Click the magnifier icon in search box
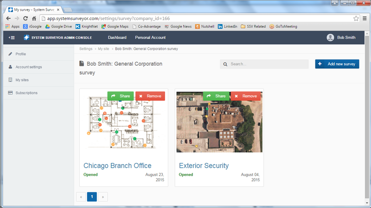The image size is (371, 208). pos(225,64)
